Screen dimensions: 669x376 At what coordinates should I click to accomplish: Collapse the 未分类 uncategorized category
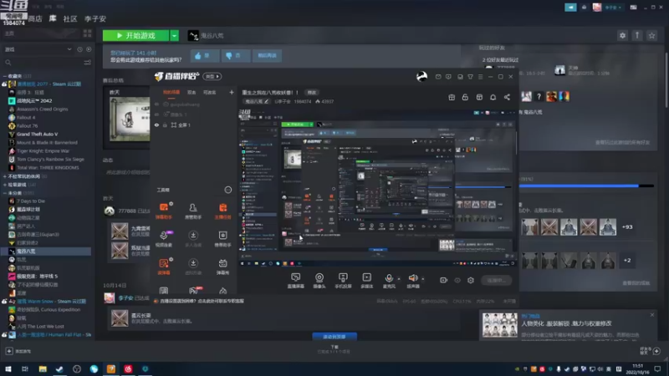coord(5,193)
